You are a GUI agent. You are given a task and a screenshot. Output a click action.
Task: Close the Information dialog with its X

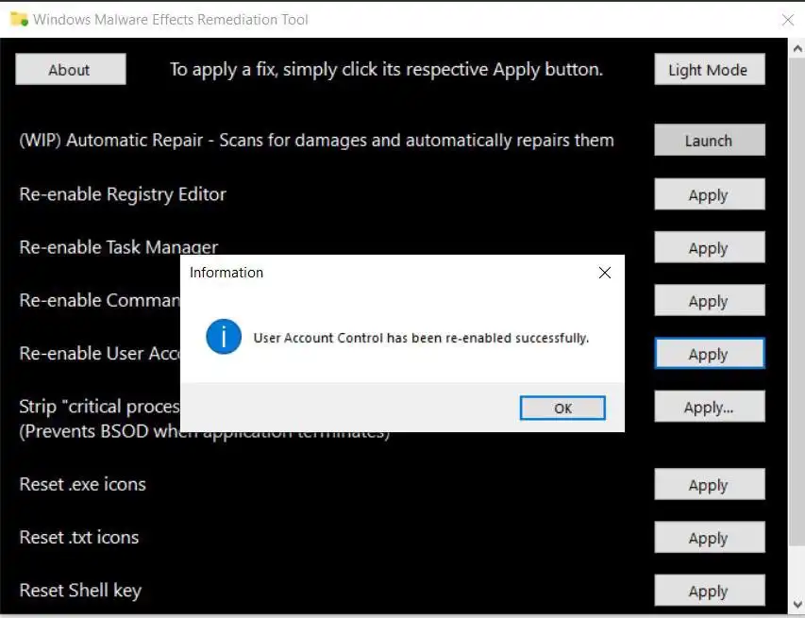[605, 273]
